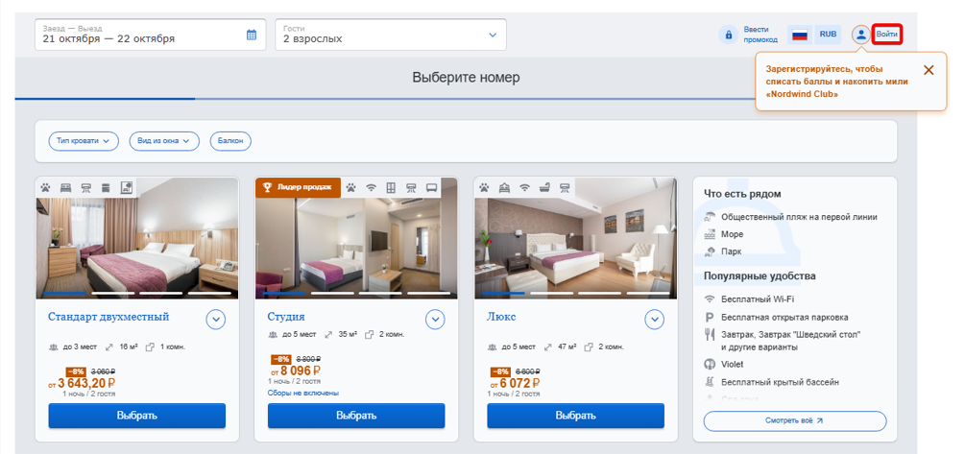The image size is (965, 454).
Task: Click Wi-Fi icon on Люкс card photo
Action: pos(524,187)
